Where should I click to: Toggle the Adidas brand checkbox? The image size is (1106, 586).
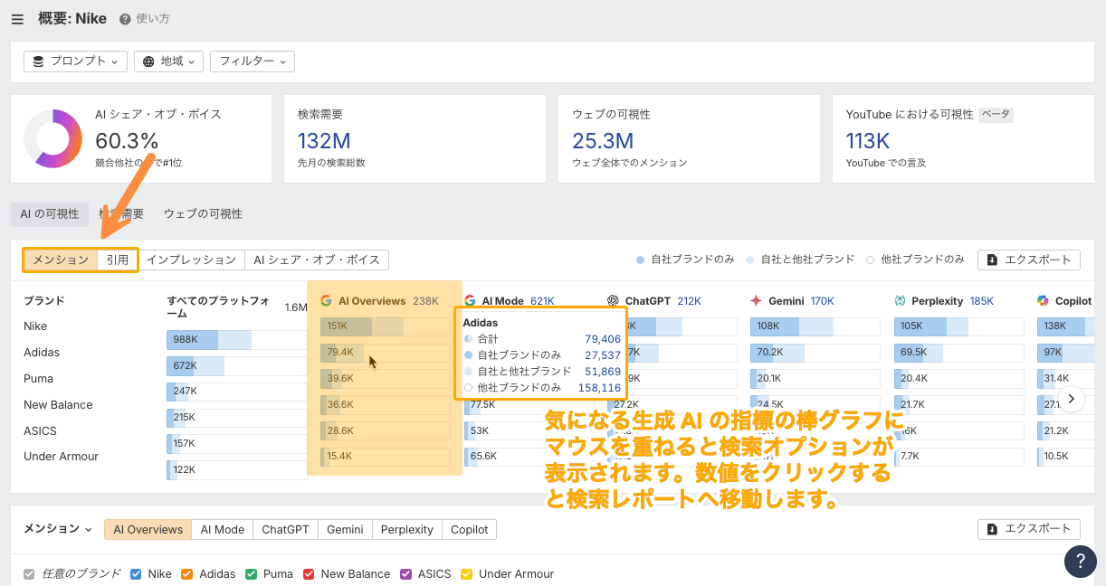[187, 574]
